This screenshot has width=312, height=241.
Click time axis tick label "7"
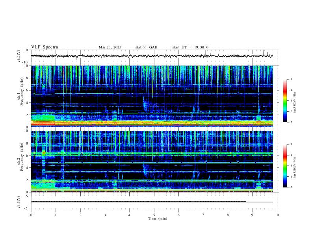tap(203, 215)
